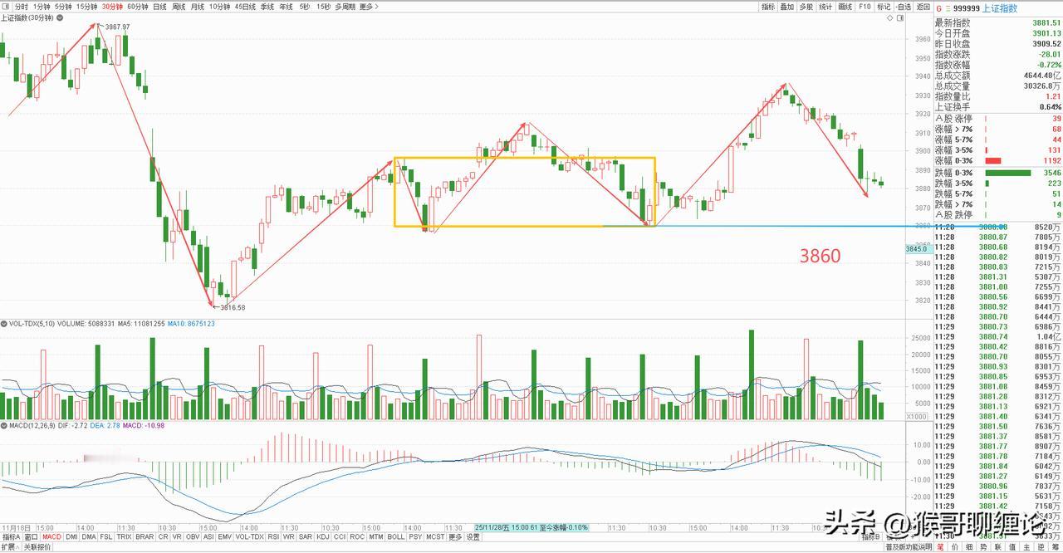This screenshot has height=553, width=1063.
Task: Click the red G icon before 999999
Action: pyautogui.click(x=939, y=8)
